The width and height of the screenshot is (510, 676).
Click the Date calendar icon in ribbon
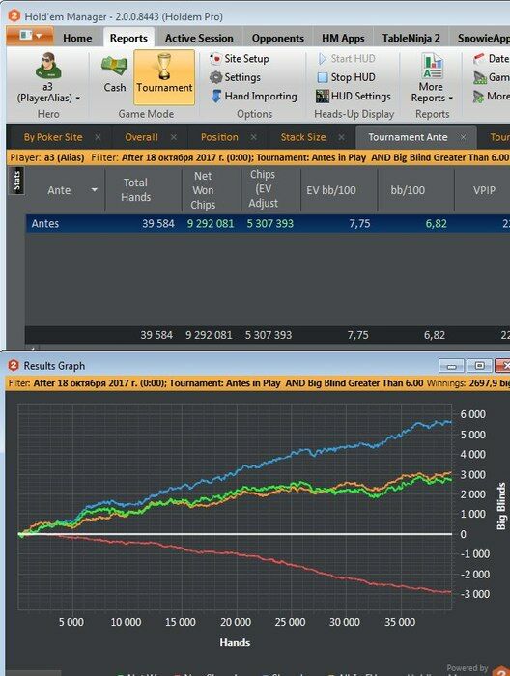(x=479, y=59)
